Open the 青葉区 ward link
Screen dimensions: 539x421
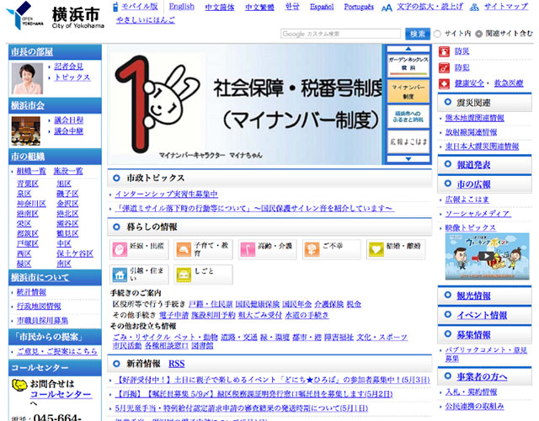[x=28, y=184]
